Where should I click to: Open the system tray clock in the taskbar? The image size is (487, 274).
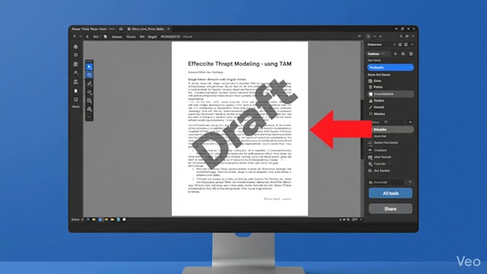[x=355, y=220]
